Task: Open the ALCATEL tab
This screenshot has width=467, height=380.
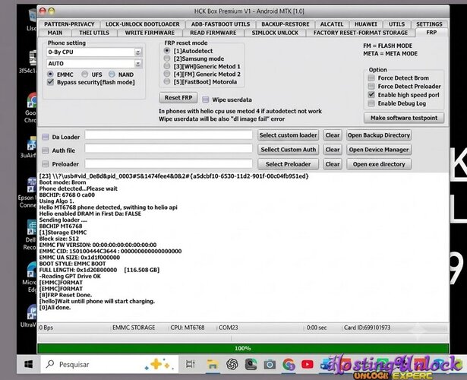Action: (332, 24)
